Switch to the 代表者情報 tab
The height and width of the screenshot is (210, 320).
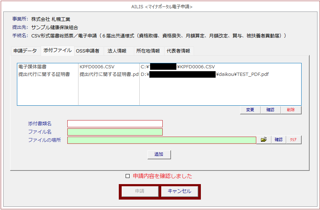click(x=179, y=51)
